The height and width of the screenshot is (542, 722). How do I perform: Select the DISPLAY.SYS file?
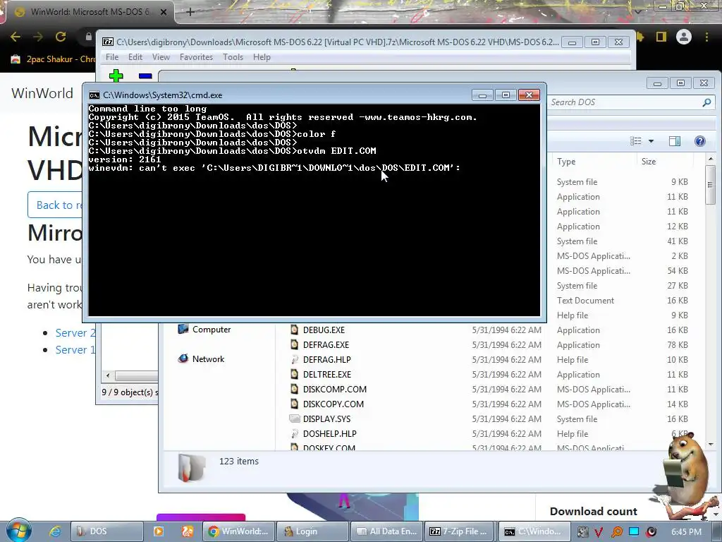[326, 418]
